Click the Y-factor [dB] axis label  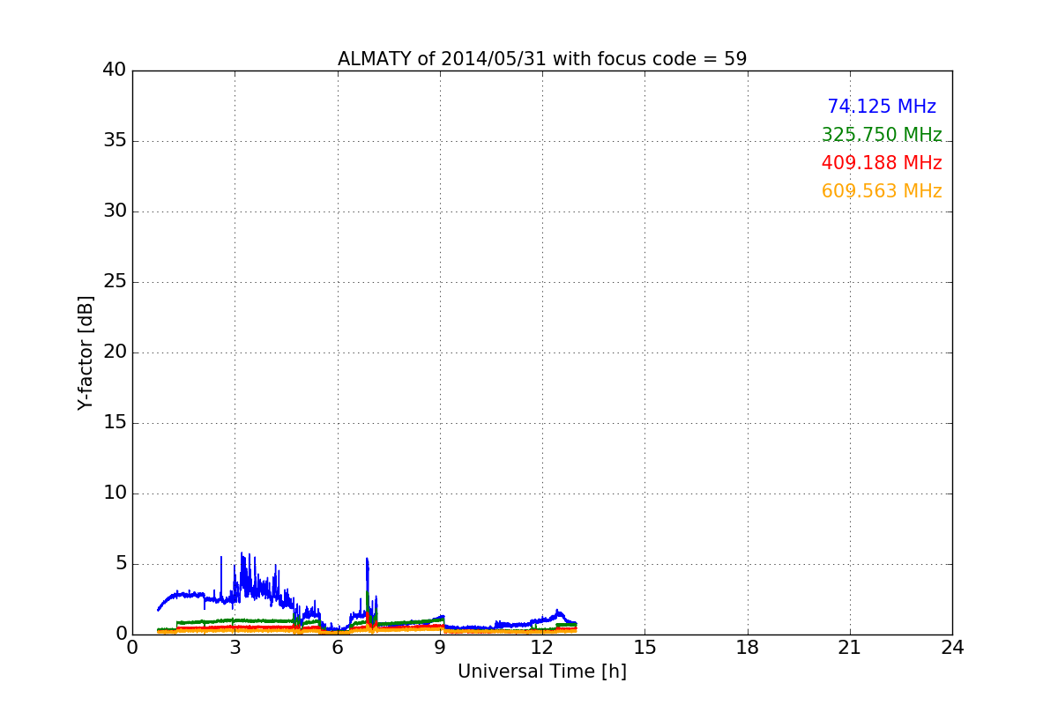click(86, 352)
